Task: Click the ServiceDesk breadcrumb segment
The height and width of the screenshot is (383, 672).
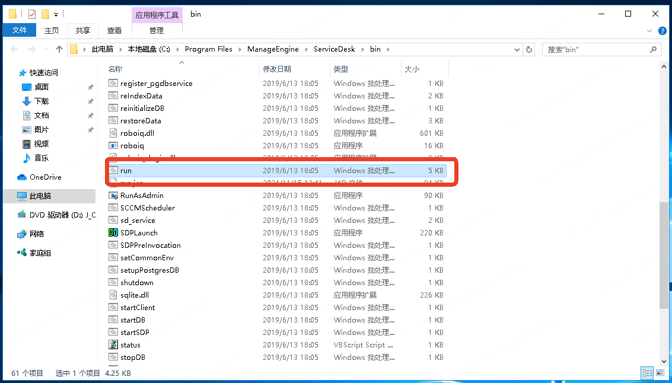Action: pyautogui.click(x=335, y=49)
